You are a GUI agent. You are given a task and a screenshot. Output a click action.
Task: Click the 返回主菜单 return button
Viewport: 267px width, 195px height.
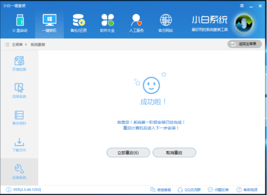[x=244, y=44]
